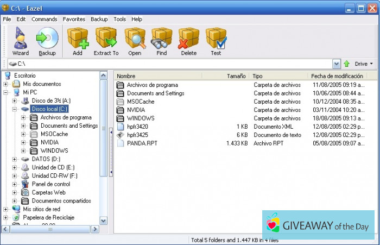The width and height of the screenshot is (380, 245).
Task: Click the Open archive icon
Action: tap(135, 41)
